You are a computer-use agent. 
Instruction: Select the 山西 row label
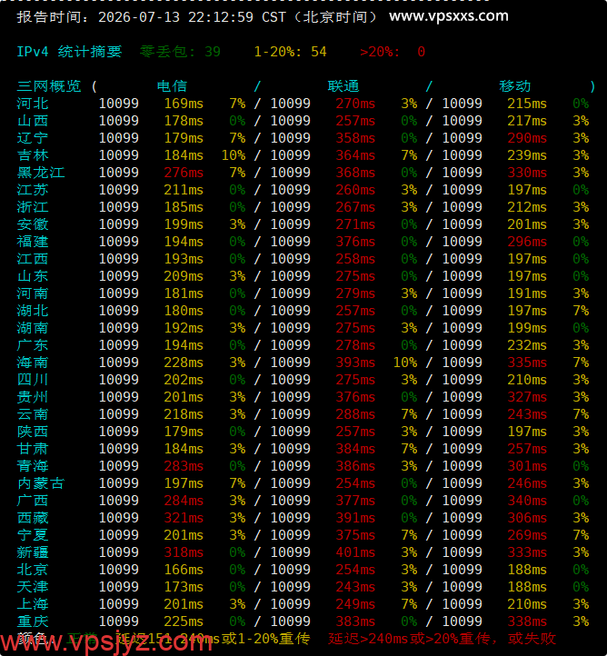(x=33, y=121)
